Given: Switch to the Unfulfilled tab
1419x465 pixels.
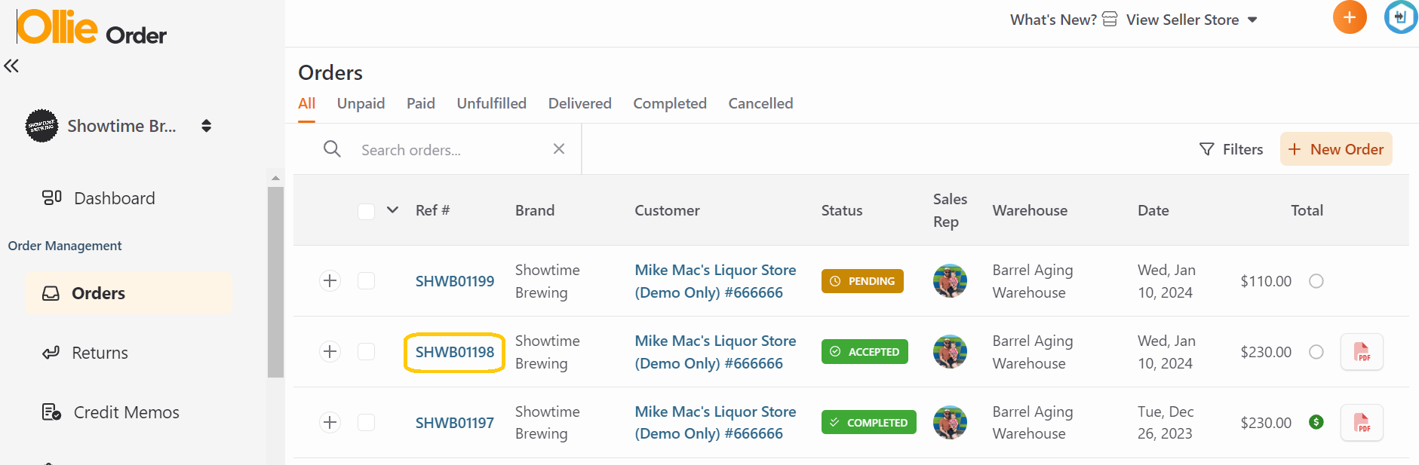Looking at the screenshot, I should click(492, 103).
